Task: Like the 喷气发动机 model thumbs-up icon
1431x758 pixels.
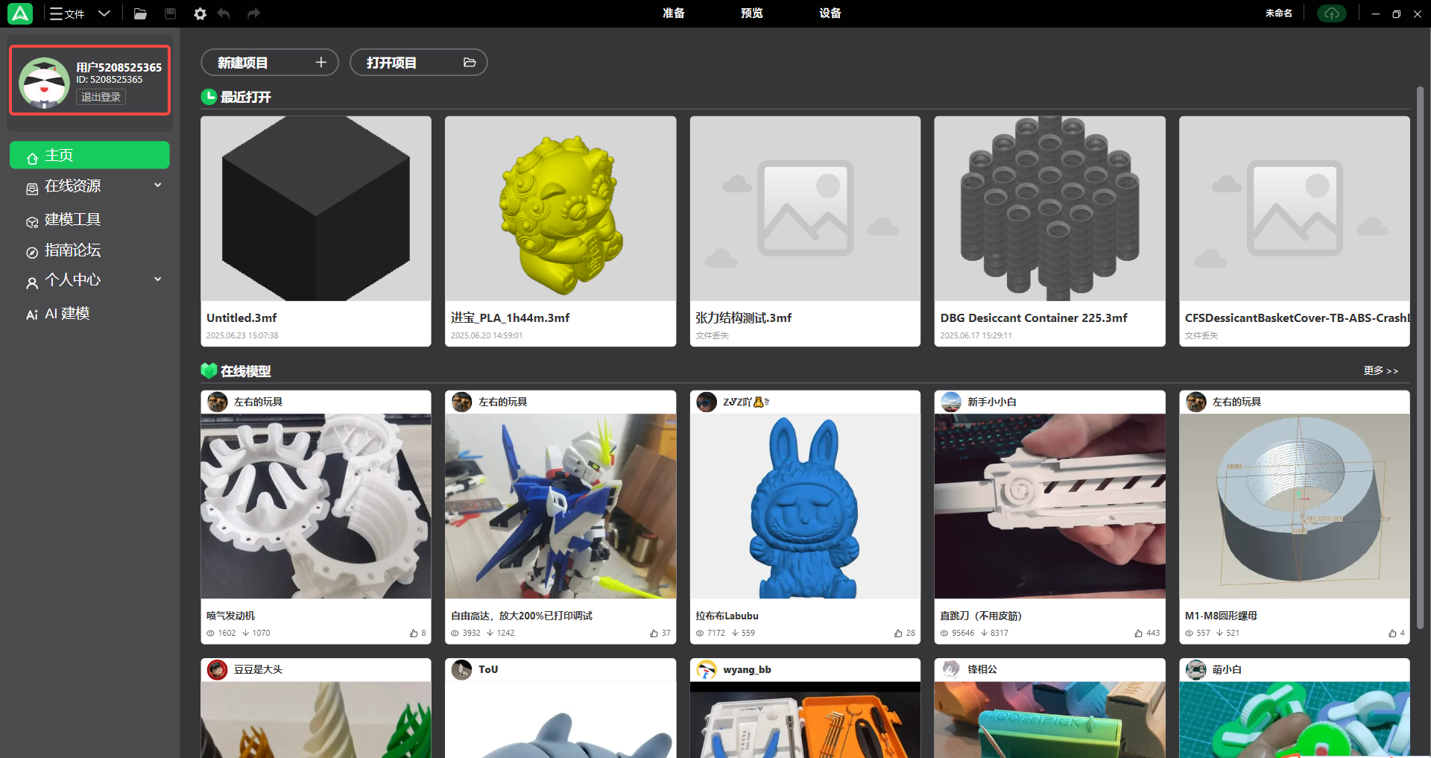Action: click(x=414, y=633)
